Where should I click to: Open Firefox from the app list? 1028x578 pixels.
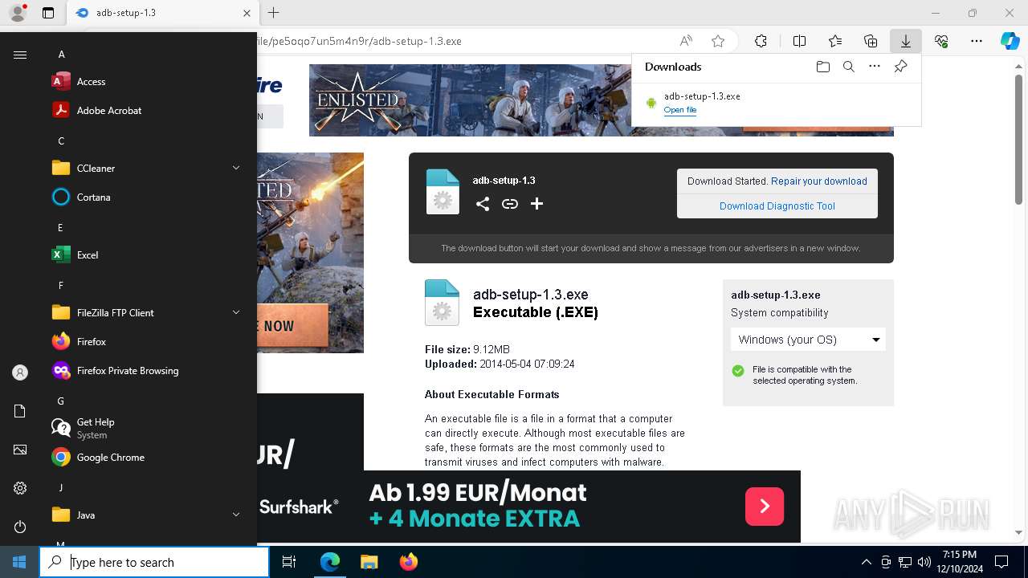coord(145,341)
